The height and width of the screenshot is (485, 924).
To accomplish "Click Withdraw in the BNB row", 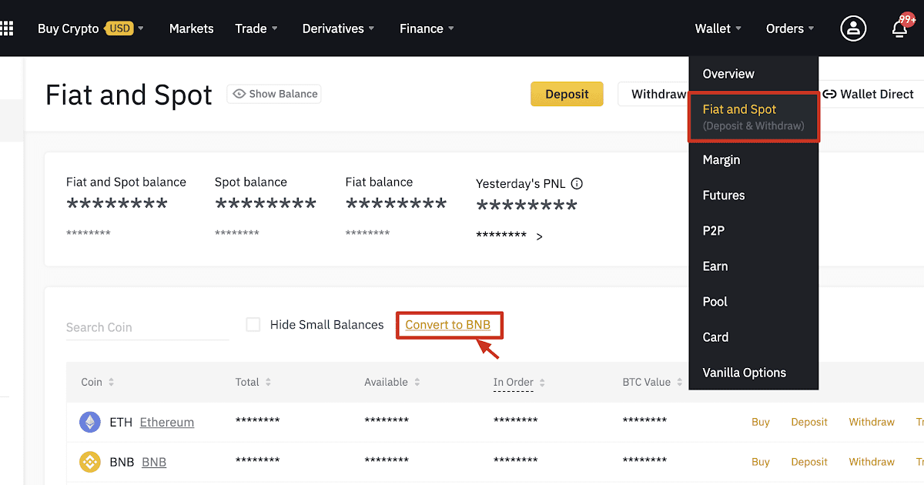I will click(872, 462).
